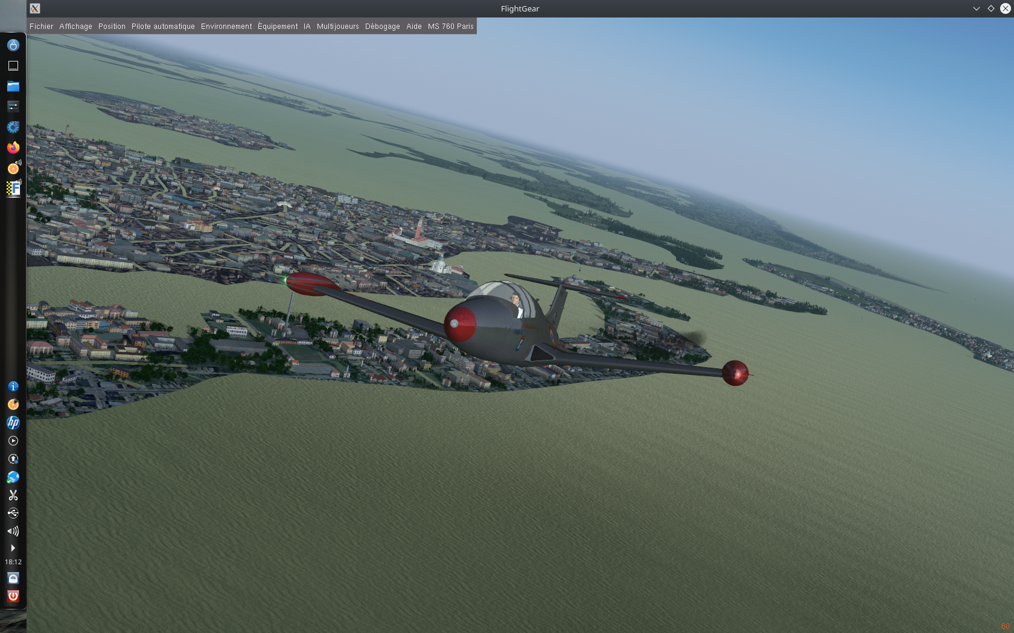1014x633 pixels.
Task: Open the Débogage menu
Action: pos(382,27)
